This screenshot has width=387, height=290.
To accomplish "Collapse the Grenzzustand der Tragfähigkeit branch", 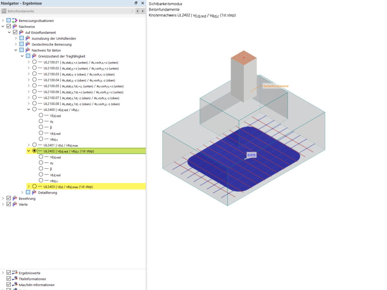I will (x=22, y=56).
